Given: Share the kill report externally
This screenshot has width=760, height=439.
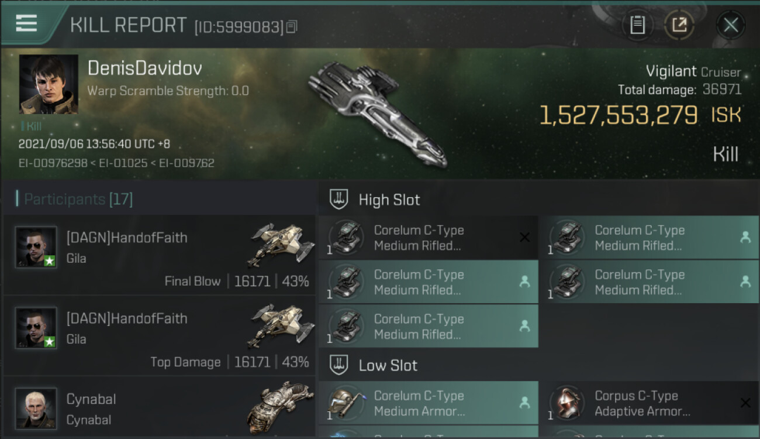Looking at the screenshot, I should (x=679, y=25).
